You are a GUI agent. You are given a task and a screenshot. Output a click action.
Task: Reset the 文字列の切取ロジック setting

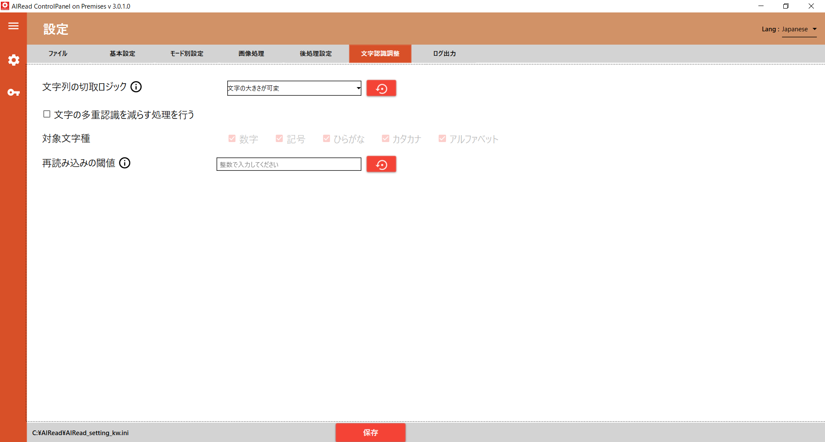(x=381, y=88)
